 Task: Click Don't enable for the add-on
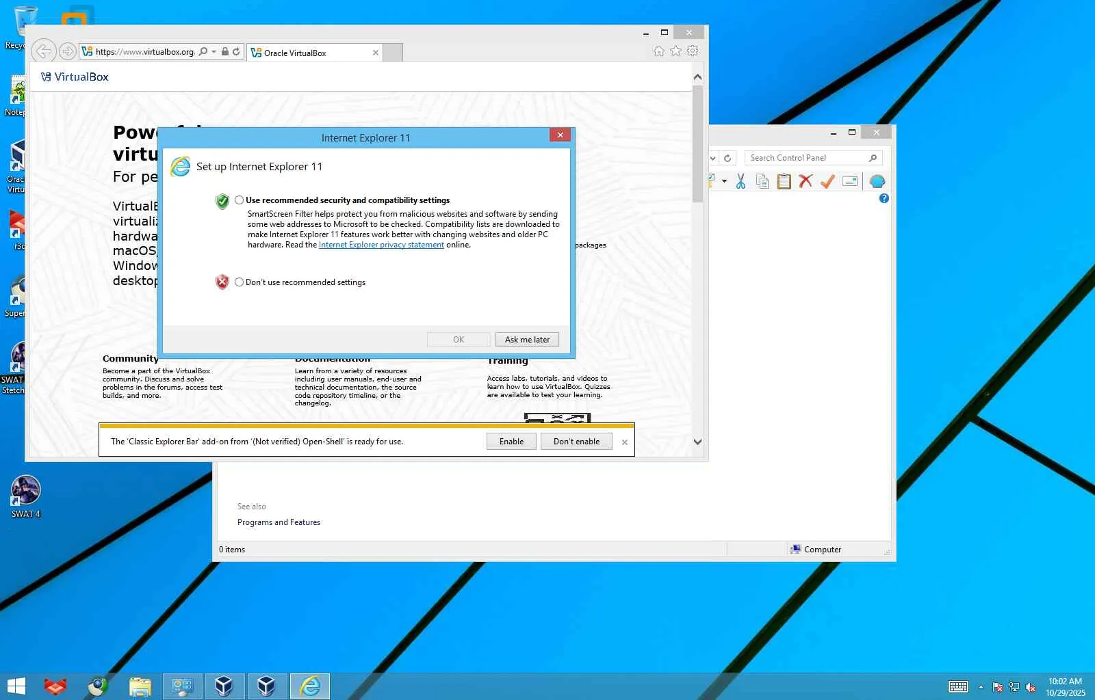click(x=576, y=442)
